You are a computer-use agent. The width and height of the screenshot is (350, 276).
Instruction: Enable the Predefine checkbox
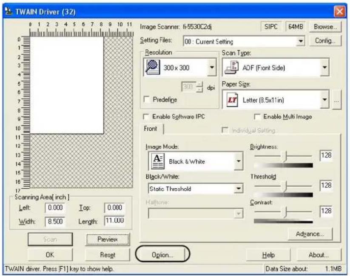click(147, 99)
